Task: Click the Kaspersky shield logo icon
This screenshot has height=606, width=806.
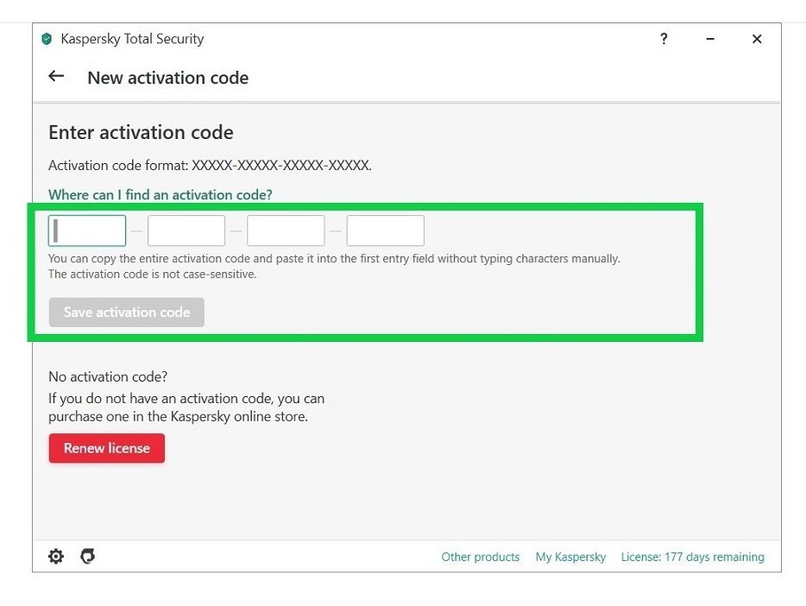Action: click(47, 39)
